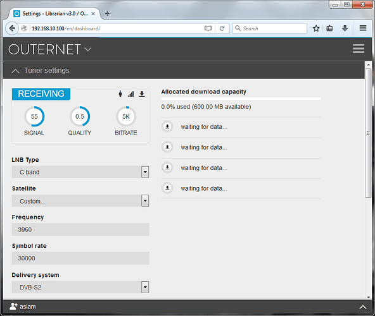This screenshot has height=316, width=375.
Task: Click the satellite lock status icon
Action: pyautogui.click(x=120, y=94)
